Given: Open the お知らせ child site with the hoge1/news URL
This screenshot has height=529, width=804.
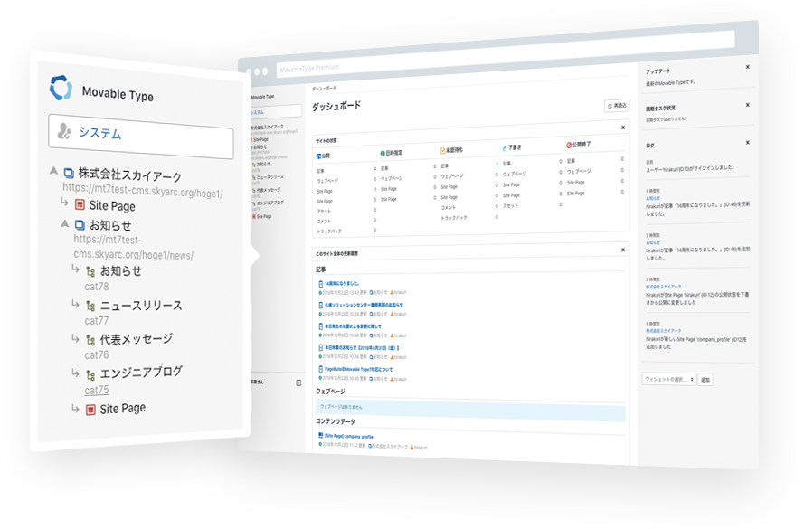Looking at the screenshot, I should click(110, 225).
